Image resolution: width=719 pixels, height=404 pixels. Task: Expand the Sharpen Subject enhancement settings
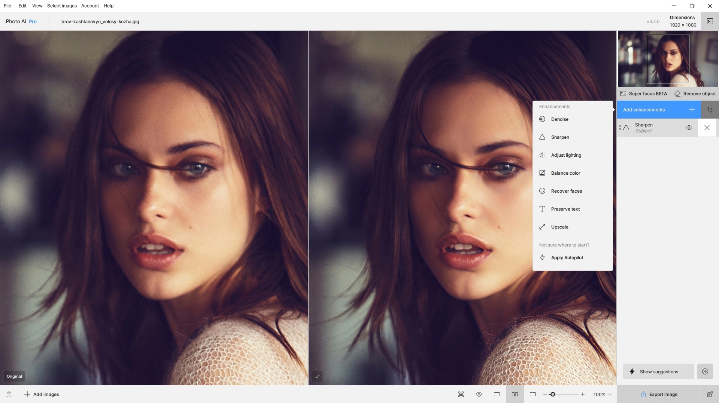652,128
